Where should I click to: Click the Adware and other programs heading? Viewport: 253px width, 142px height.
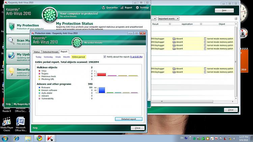click(x=54, y=84)
